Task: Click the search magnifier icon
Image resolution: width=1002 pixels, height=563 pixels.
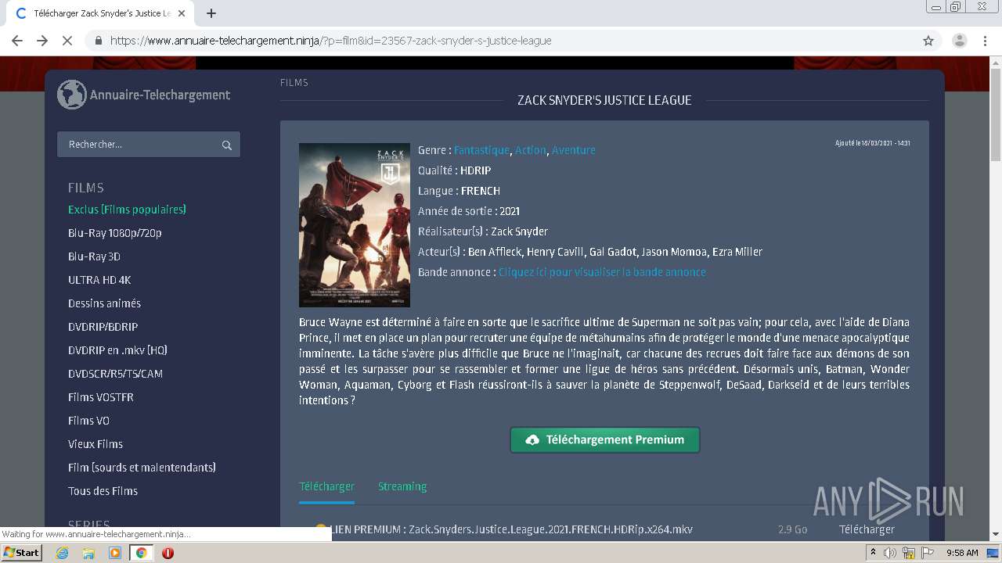Action: click(227, 145)
